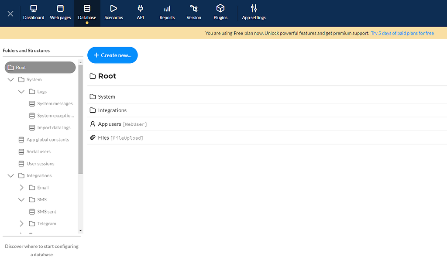Select 'SMS sent' in the tree
447x261 pixels.
click(47, 211)
